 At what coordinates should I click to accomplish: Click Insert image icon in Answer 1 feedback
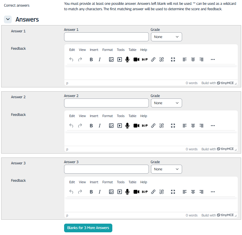tap(111, 60)
